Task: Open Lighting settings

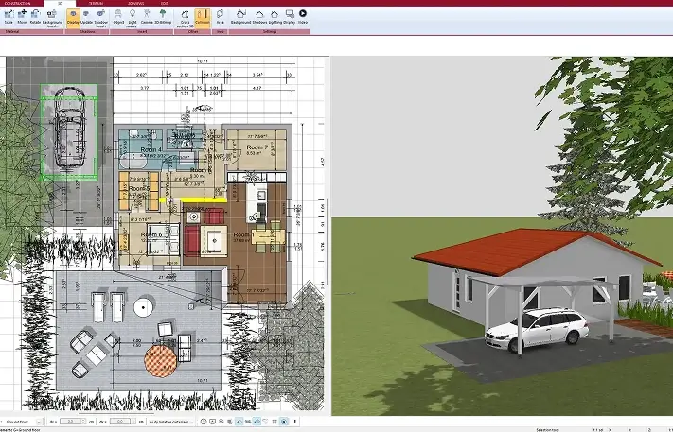Action: pos(275,17)
